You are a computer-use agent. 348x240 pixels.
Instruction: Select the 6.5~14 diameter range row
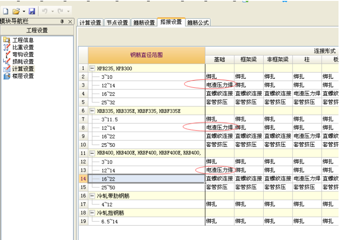(x=147, y=221)
